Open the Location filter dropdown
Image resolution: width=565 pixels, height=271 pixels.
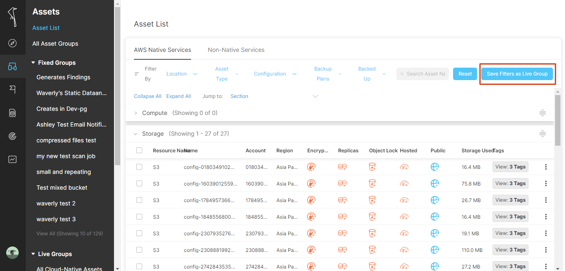click(x=182, y=74)
